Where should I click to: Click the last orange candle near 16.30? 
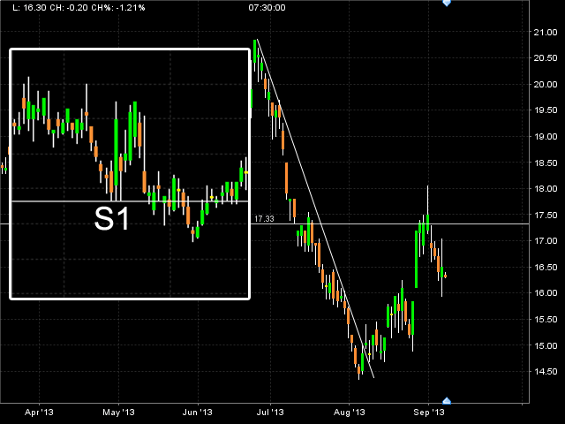445,276
